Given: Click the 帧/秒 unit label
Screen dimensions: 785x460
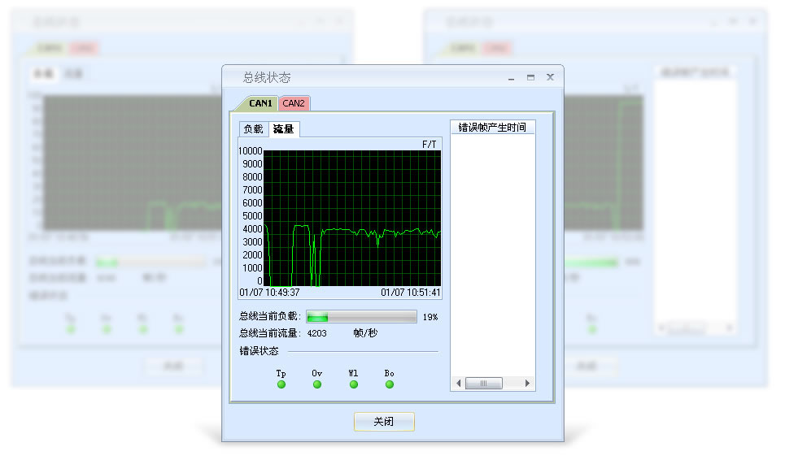Looking at the screenshot, I should 365,333.
